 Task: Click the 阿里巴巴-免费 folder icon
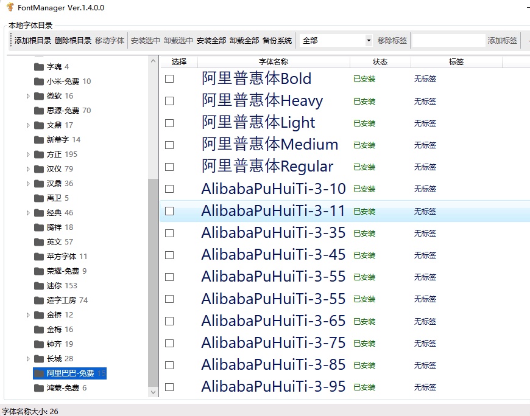coord(39,373)
